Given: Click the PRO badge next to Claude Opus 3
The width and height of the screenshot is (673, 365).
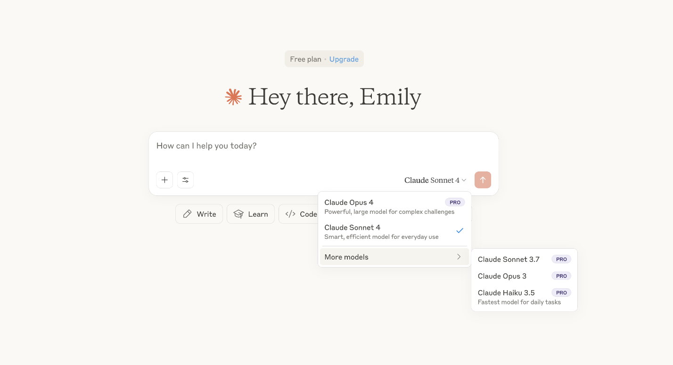Looking at the screenshot, I should (561, 276).
